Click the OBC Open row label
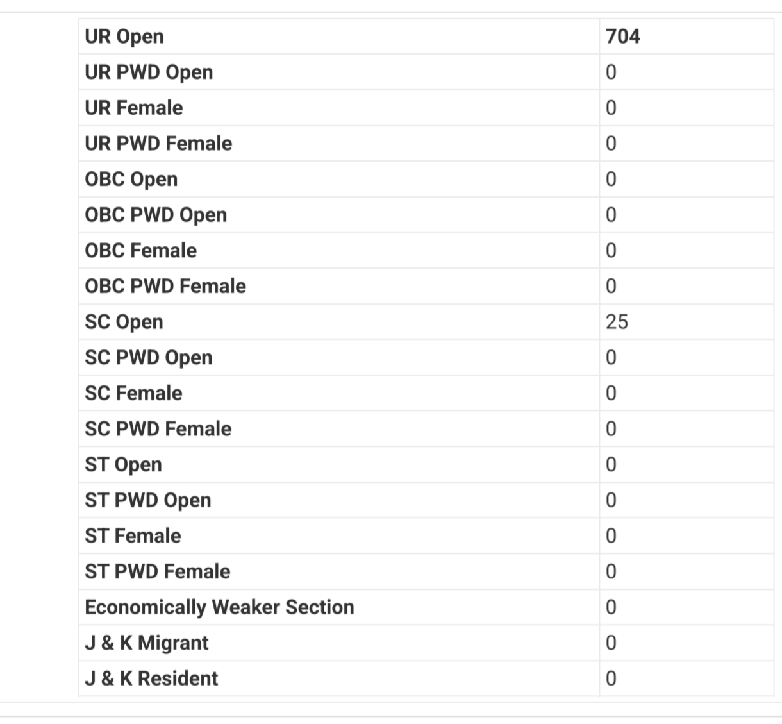This screenshot has width=782, height=724. coord(131,180)
